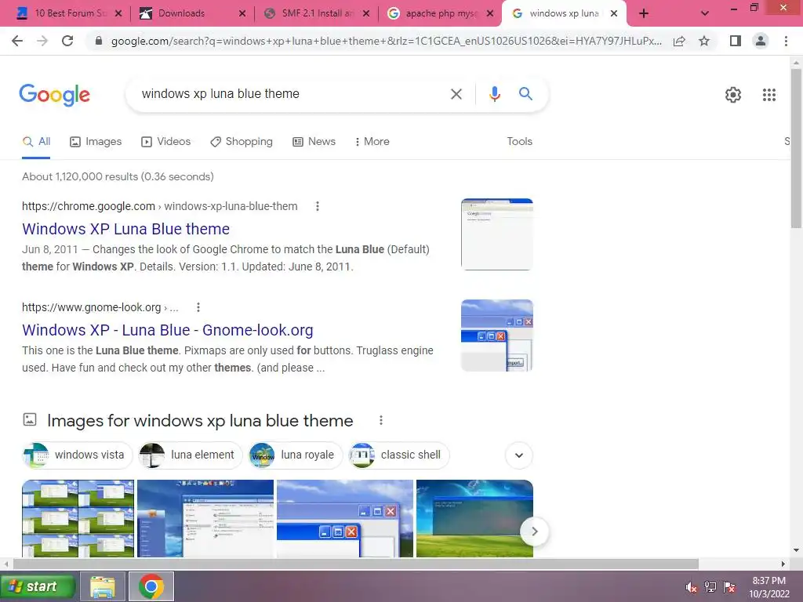Viewport: 803px width, 602px height.
Task: Open the six-desktop grid image thumbnail
Action: (78, 518)
